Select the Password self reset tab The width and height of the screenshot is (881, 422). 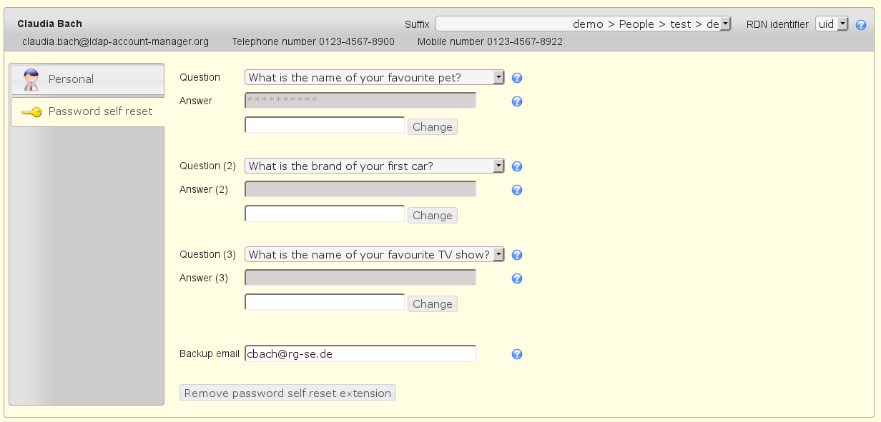tap(87, 112)
